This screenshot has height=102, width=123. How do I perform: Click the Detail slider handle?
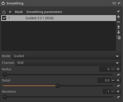point(58,86)
